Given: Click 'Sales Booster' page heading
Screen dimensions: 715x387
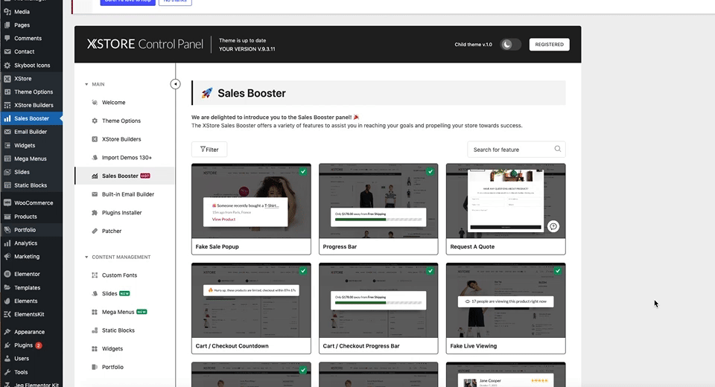Looking at the screenshot, I should click(252, 93).
